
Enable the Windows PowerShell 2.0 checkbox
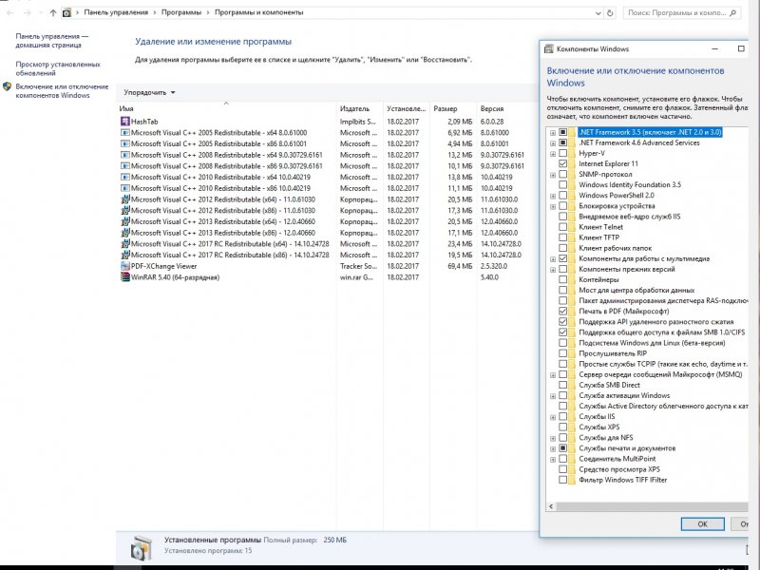tap(562, 196)
